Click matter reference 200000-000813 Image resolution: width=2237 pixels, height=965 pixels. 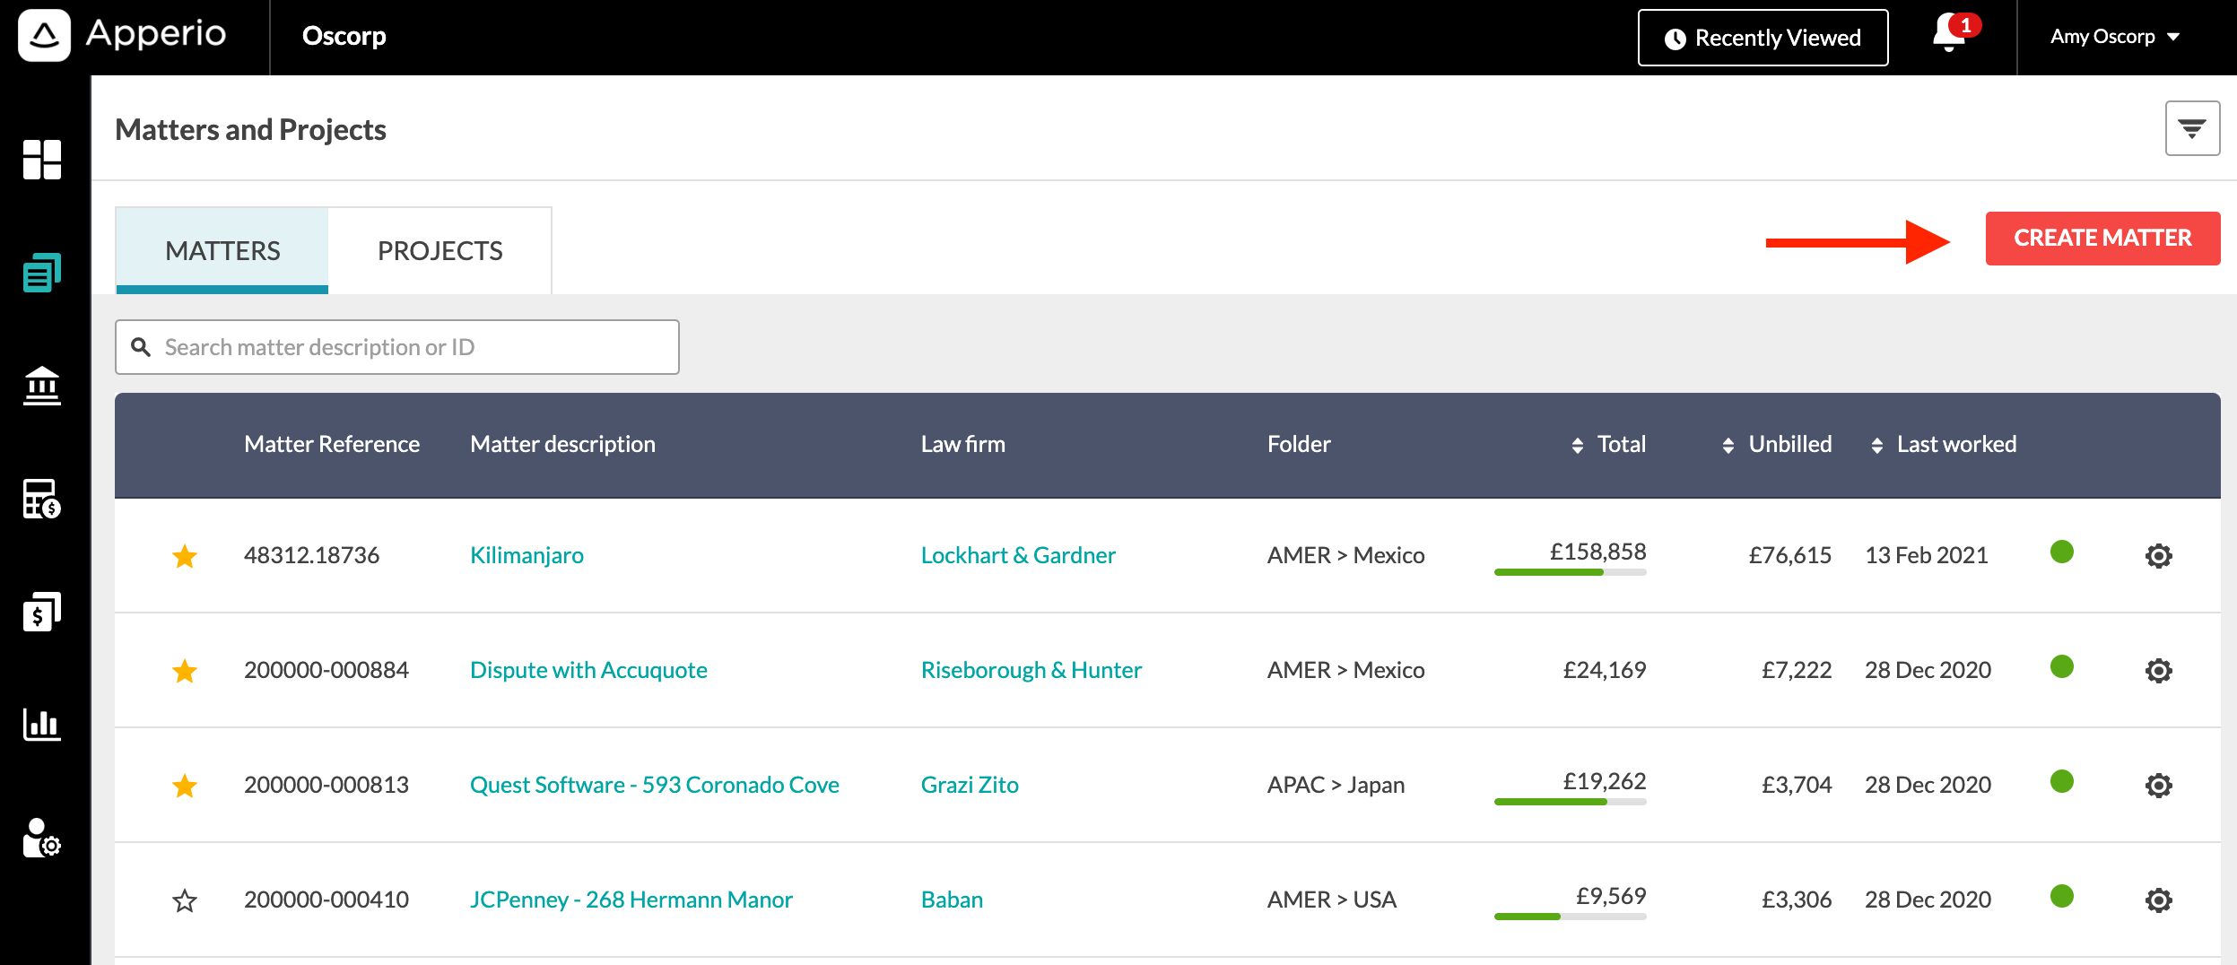coord(326,786)
